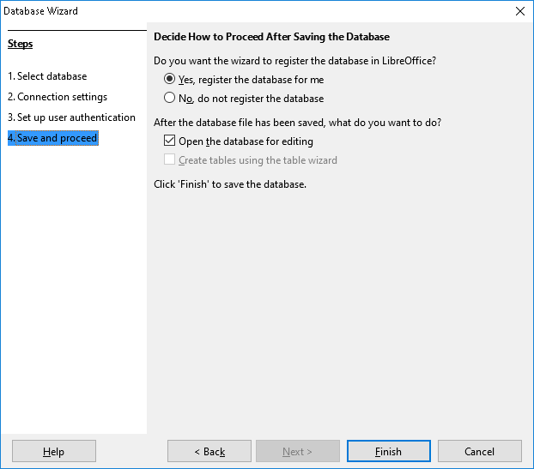Viewport: 534px width, 469px height.
Task: Click the "Click 'Finish' to save" instruction text
Action: tap(229, 184)
